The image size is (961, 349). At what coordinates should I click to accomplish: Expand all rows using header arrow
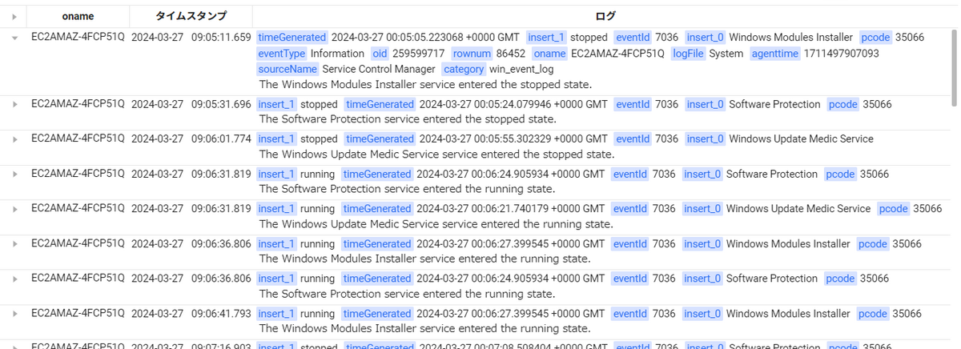click(x=14, y=16)
